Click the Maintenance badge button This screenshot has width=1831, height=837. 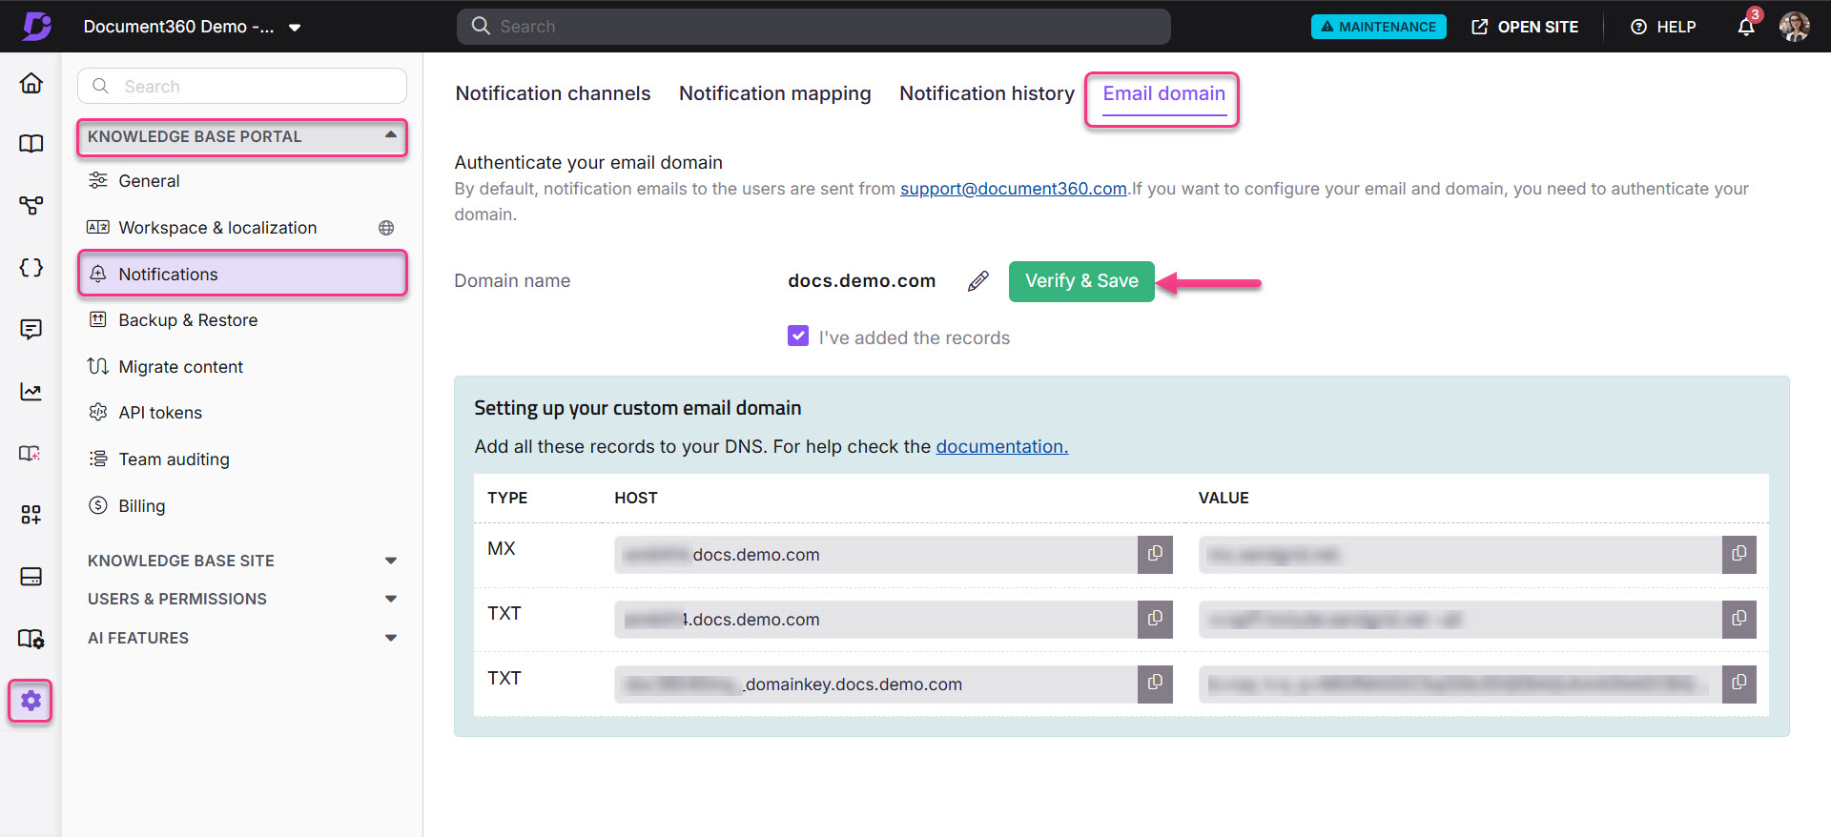click(1378, 27)
